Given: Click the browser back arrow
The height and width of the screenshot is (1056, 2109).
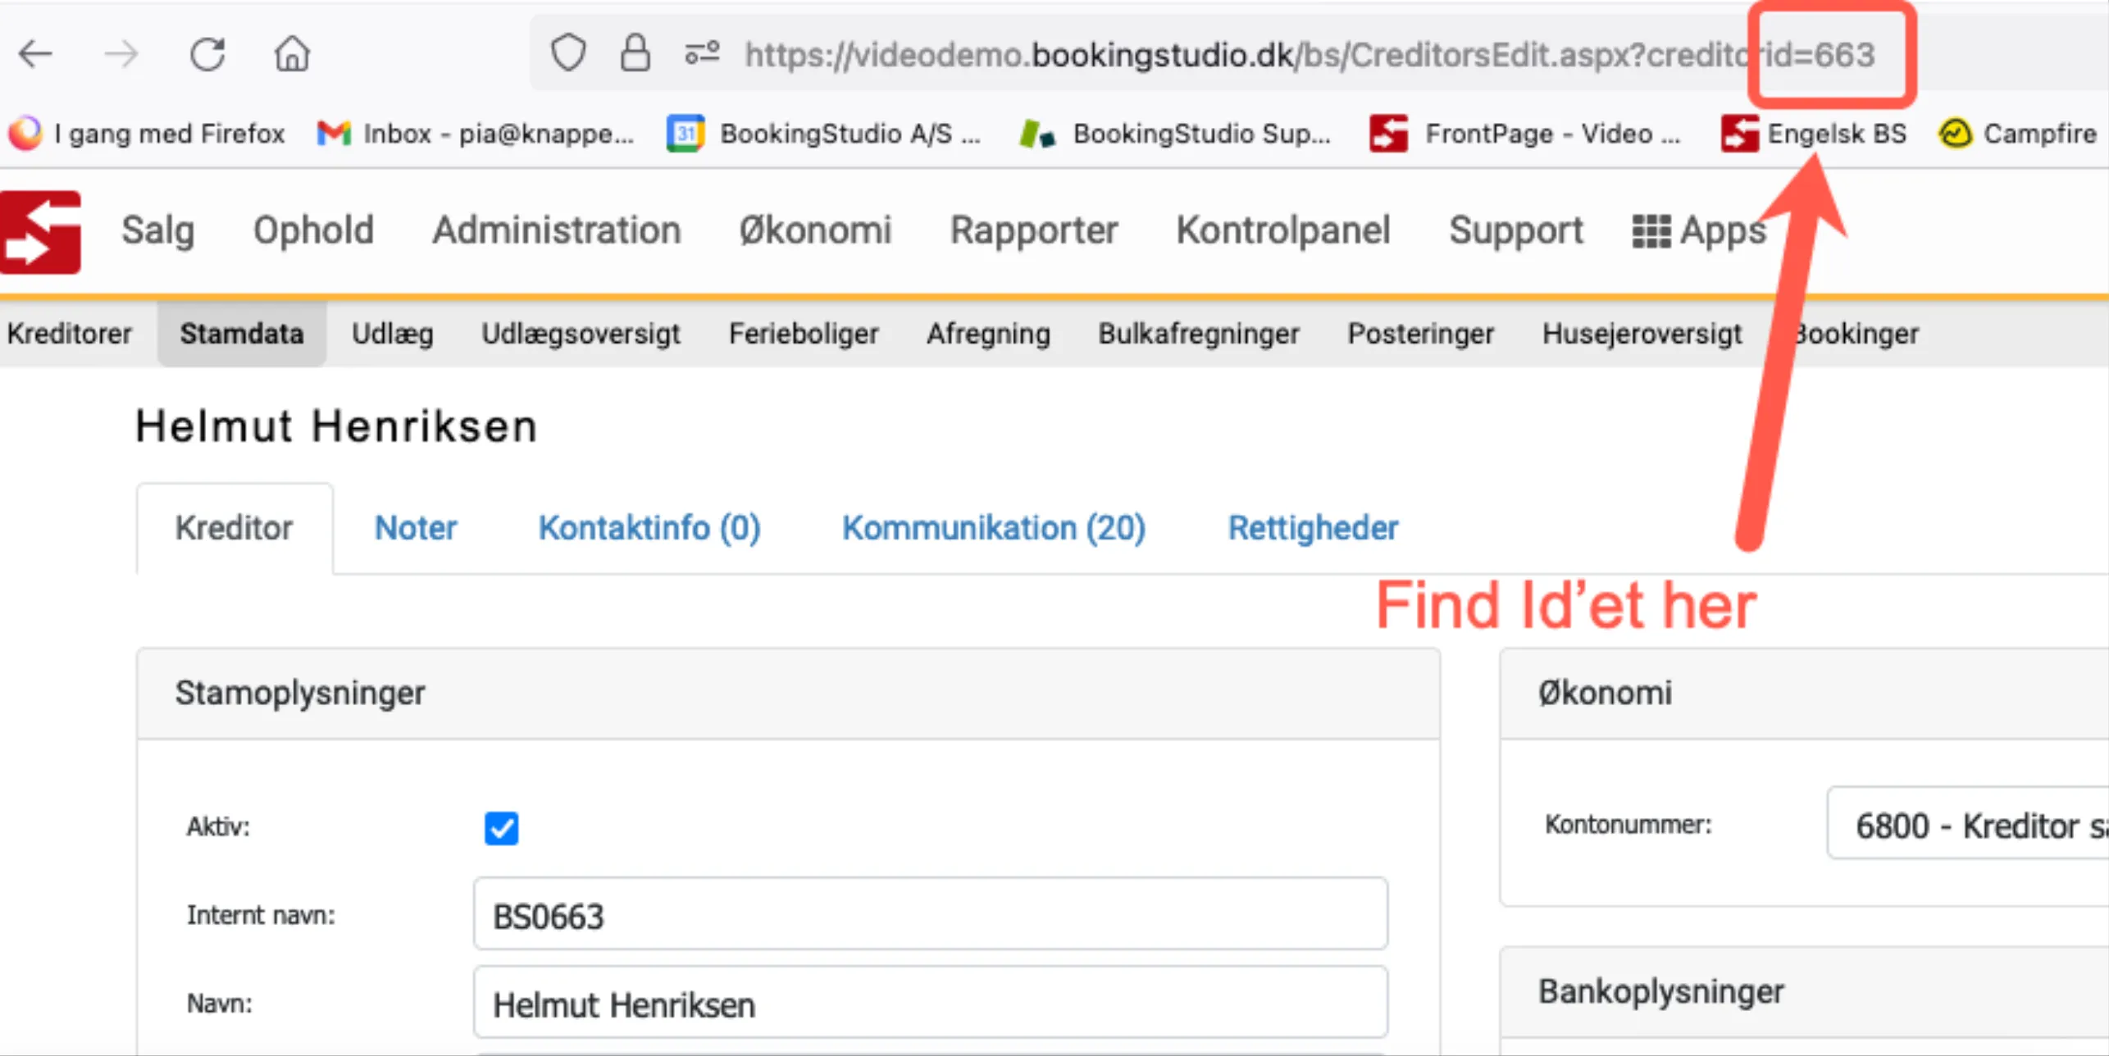Looking at the screenshot, I should tap(34, 52).
